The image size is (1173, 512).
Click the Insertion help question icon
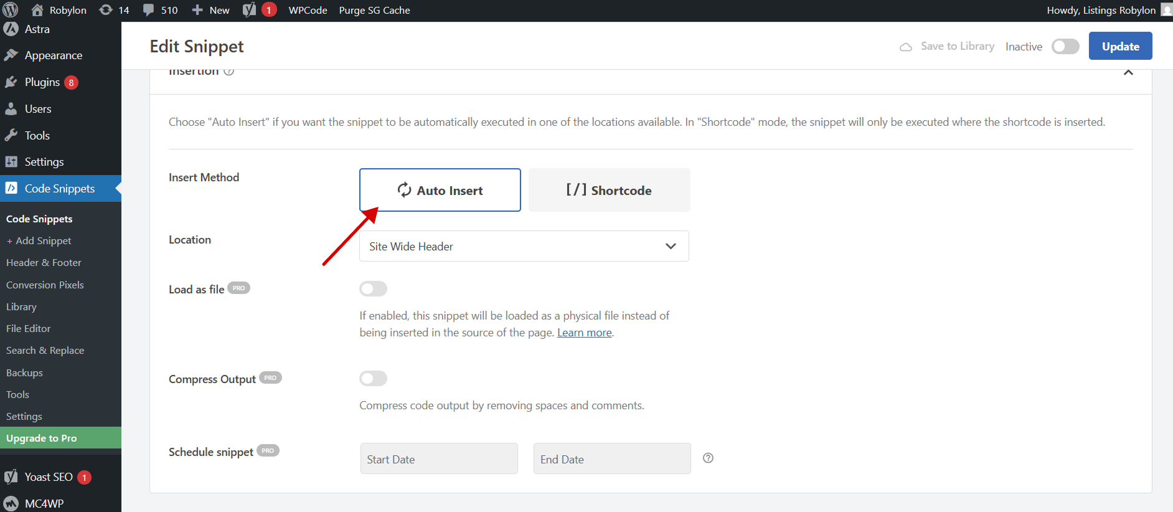click(x=229, y=71)
